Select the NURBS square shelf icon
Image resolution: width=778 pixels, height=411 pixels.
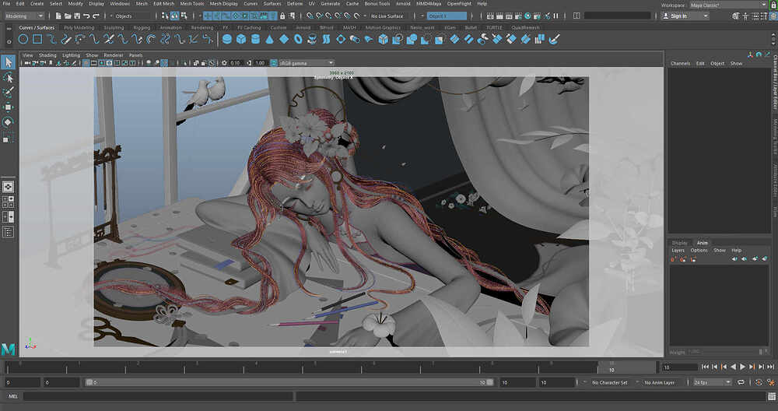37,39
